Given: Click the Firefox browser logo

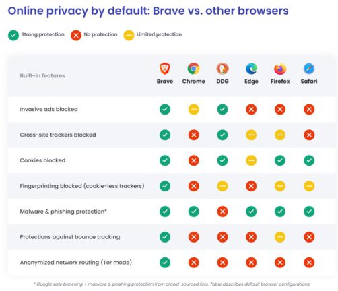Looking at the screenshot, I should click(x=280, y=69).
